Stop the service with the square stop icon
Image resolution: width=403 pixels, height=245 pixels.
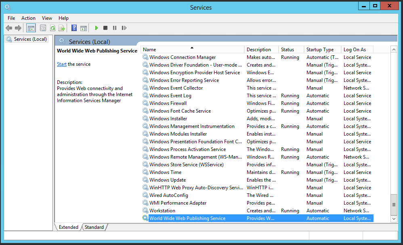pos(105,28)
